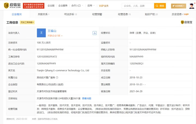This screenshot has width=196, height=124.
Task: Open legal representative 王福山 link
Action: [52, 31]
